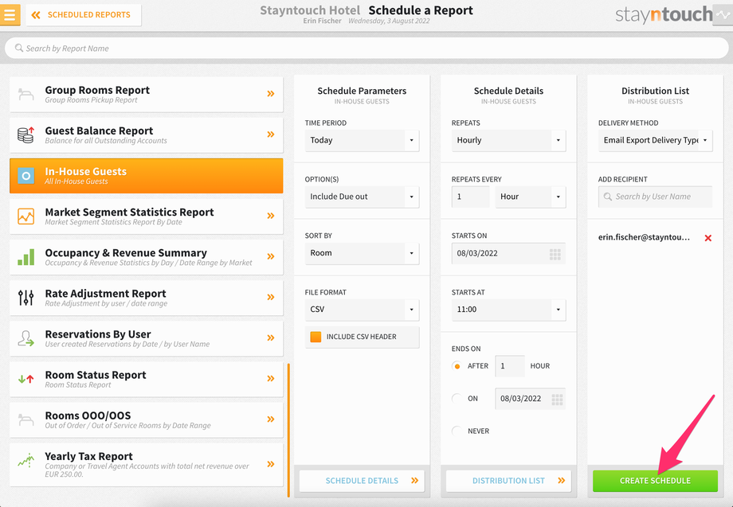Expand Rooms OOO/OOS chevron
Screen dimensions: 733x507
click(271, 419)
